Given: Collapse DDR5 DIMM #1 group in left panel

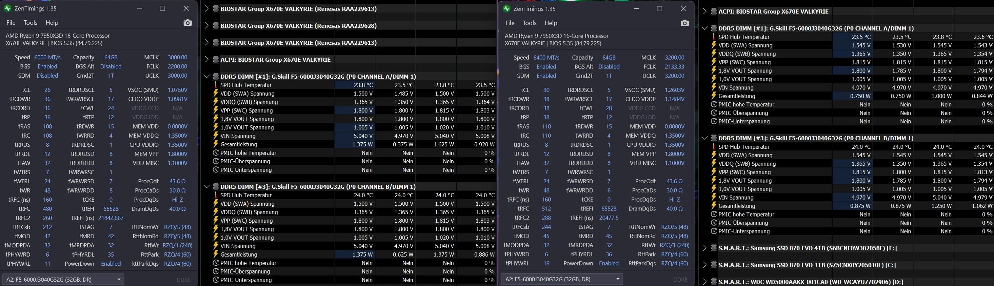Looking at the screenshot, I should click(206, 76).
